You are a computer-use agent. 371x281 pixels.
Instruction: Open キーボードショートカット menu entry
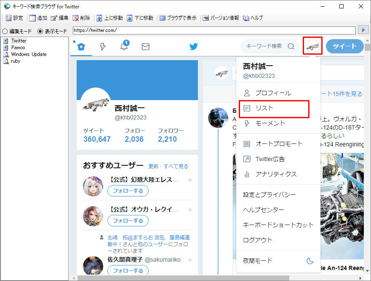click(x=278, y=225)
